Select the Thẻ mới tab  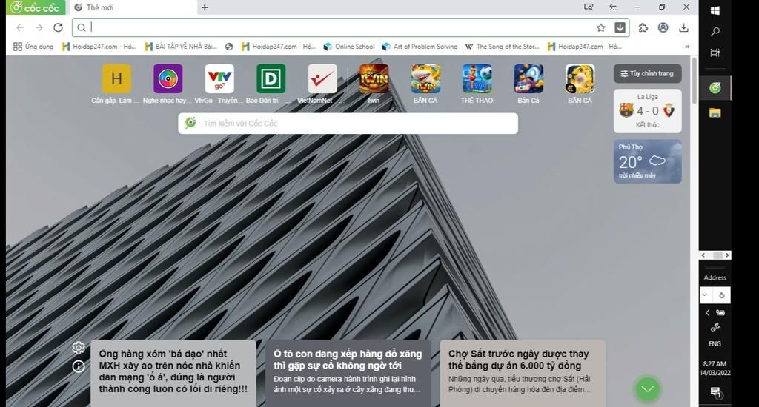click(133, 7)
